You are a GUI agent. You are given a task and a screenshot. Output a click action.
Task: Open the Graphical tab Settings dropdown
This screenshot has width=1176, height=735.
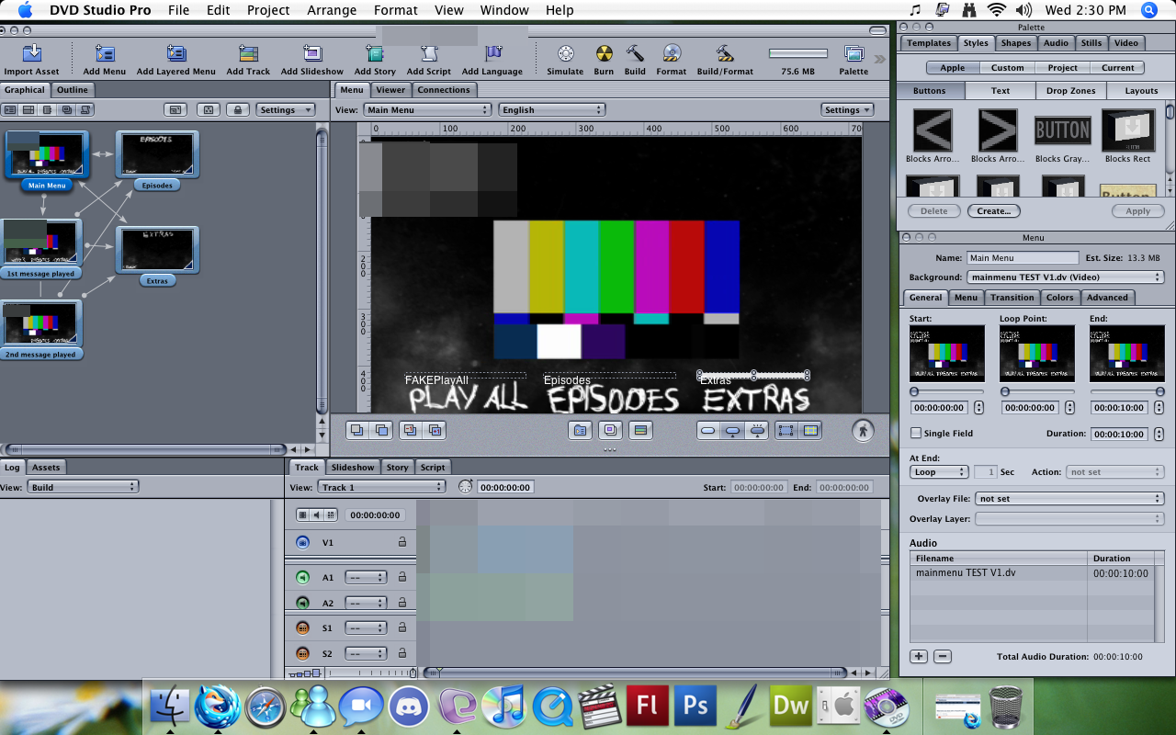click(285, 109)
